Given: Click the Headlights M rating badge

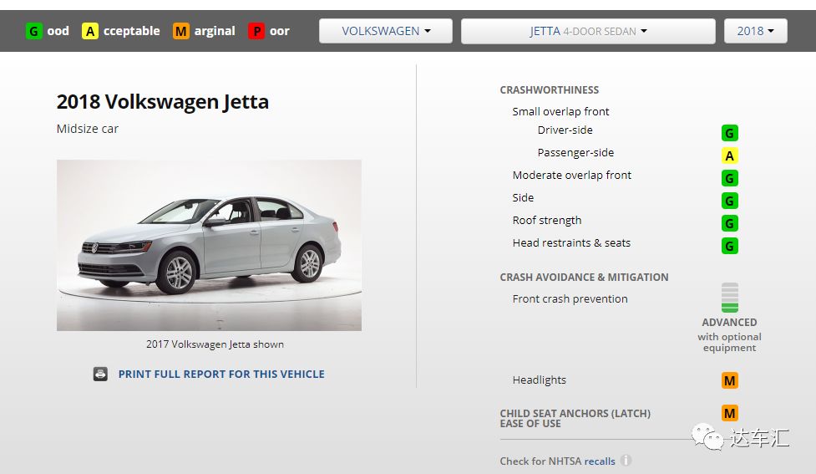Looking at the screenshot, I should click(x=730, y=380).
